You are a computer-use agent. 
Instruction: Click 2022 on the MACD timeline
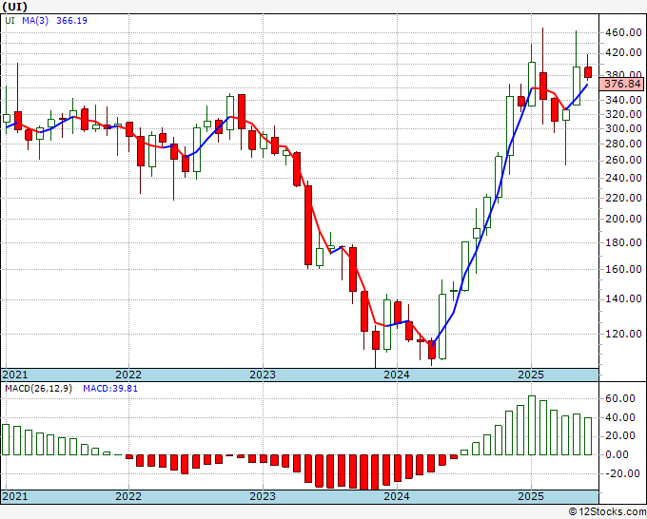[x=128, y=496]
